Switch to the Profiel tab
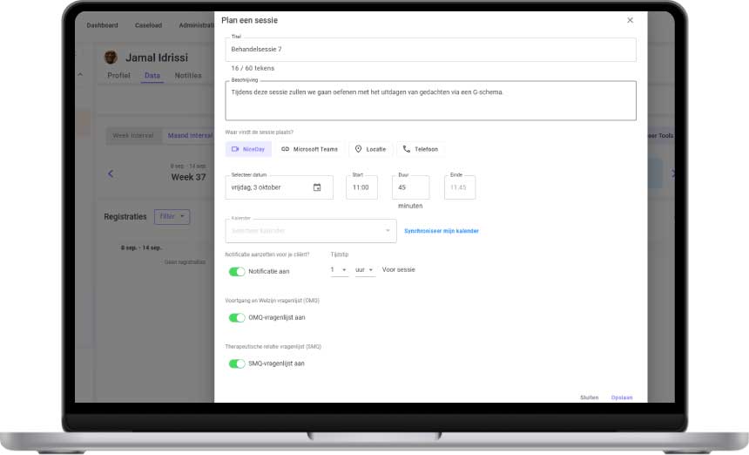749x455 pixels. coord(118,76)
